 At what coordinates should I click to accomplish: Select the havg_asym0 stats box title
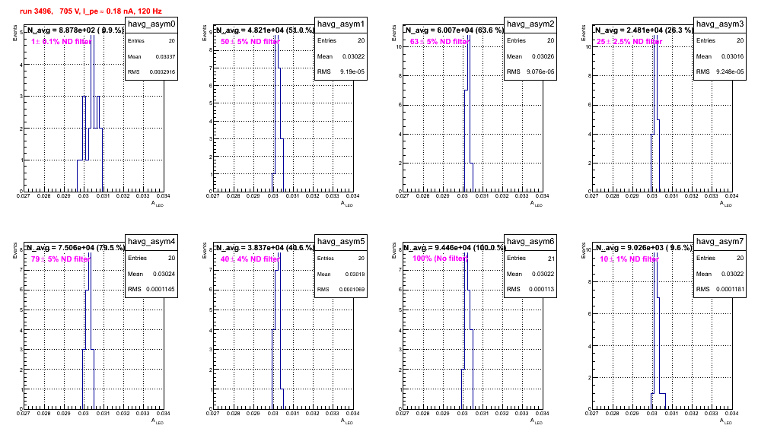[x=151, y=24]
